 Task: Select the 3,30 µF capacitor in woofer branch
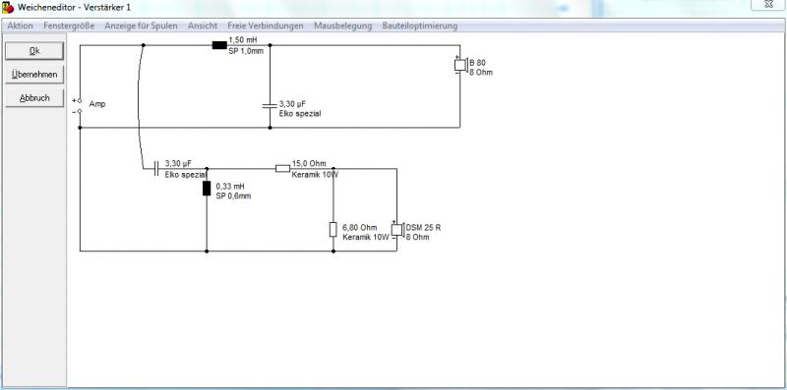pyautogui.click(x=270, y=105)
